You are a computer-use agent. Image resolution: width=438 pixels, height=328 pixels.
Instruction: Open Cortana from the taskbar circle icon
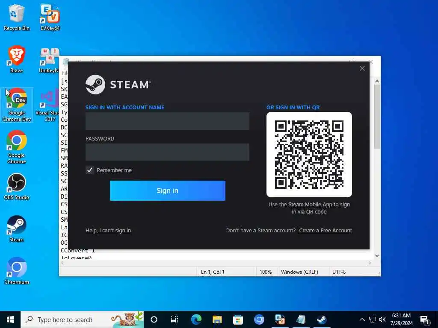pos(154,319)
